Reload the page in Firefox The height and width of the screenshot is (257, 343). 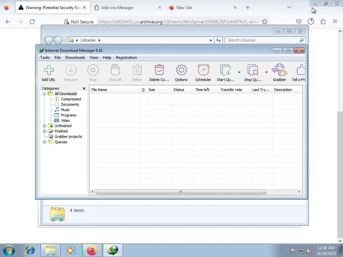(x=32, y=22)
